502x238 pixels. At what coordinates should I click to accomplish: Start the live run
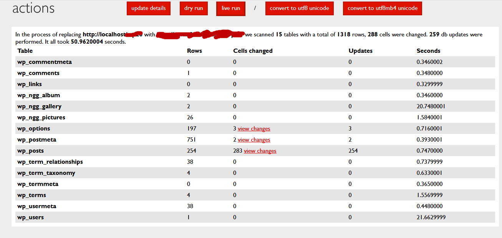click(x=231, y=8)
